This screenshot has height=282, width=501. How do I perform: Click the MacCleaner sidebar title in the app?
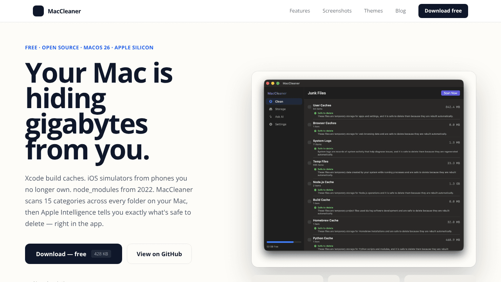pos(277,93)
